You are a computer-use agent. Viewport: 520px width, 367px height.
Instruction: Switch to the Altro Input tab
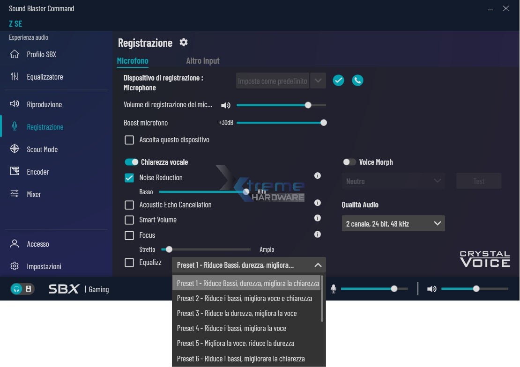(202, 61)
